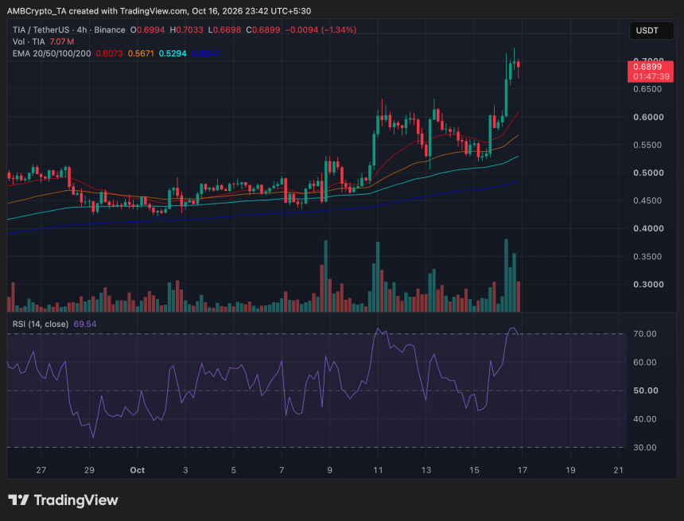This screenshot has height=521, width=684.
Task: Open the EMA 20/50/100/200 indicator legend
Action: pos(52,53)
